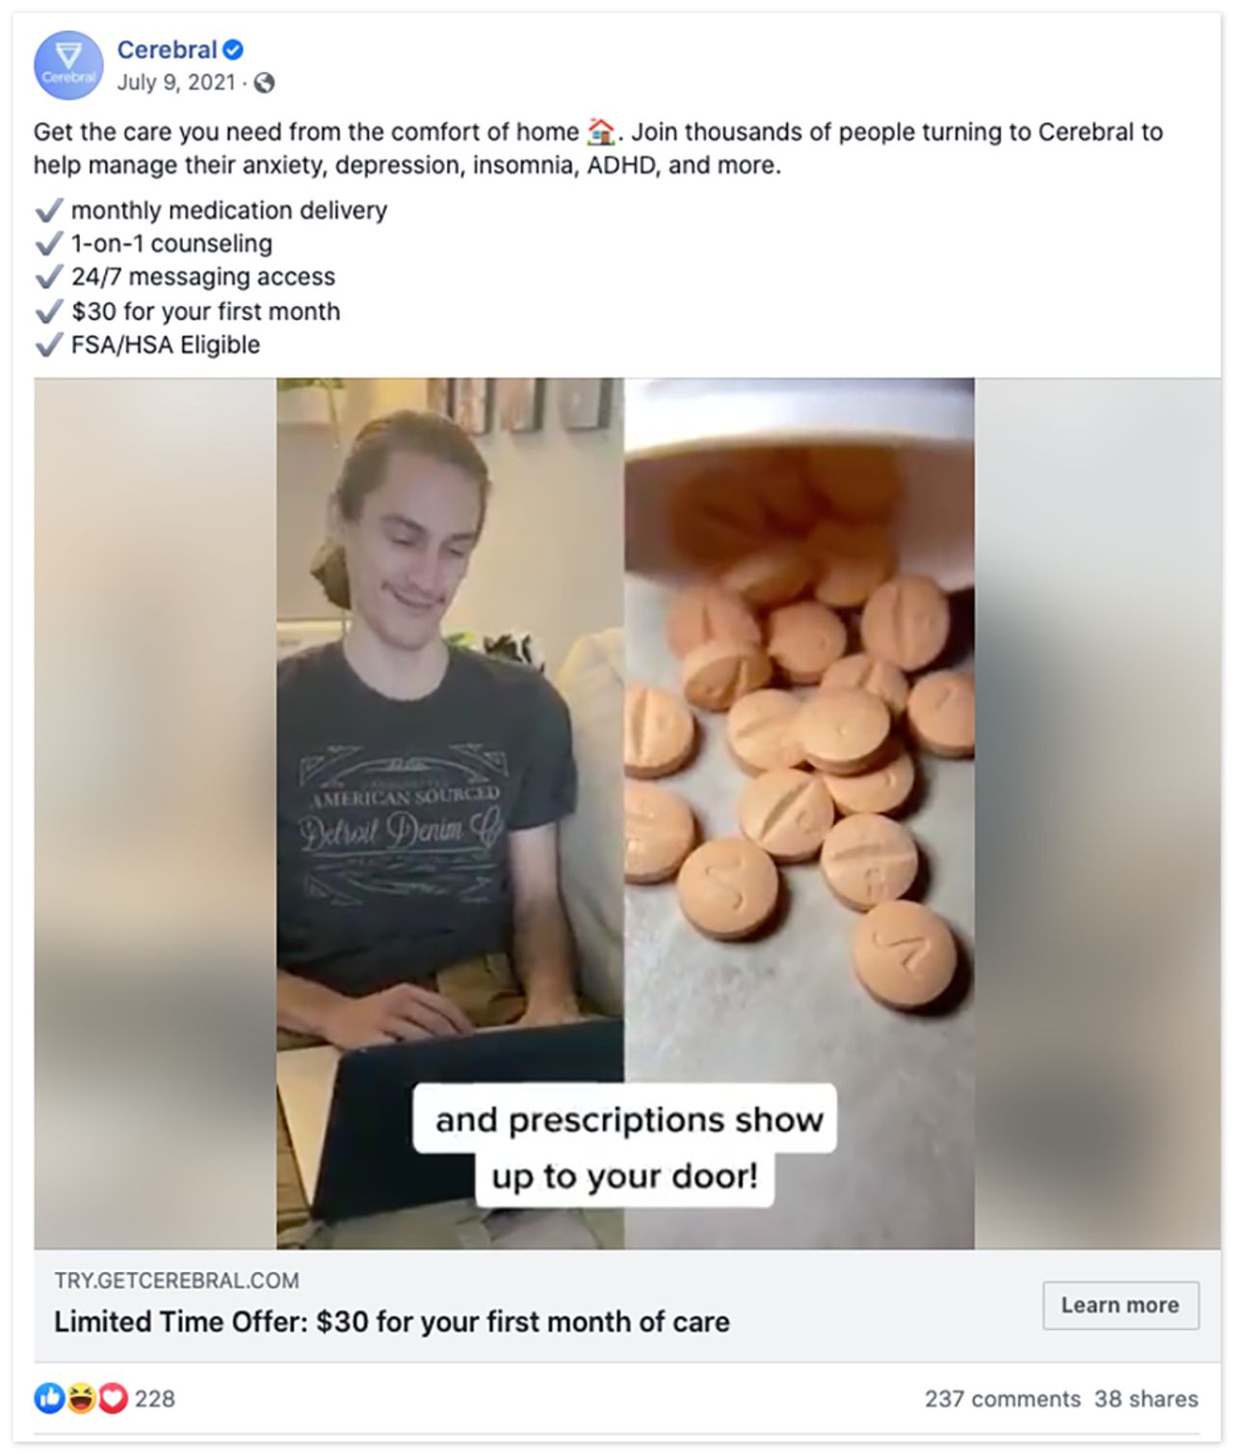Screen dimensions: 1233x1454
Task: View the 237 comments
Action: pos(1002,1399)
